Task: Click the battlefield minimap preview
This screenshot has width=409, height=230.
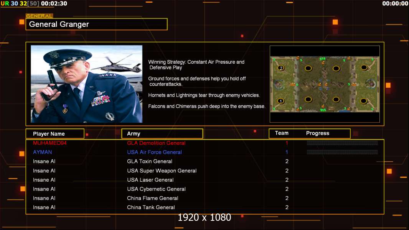Action: tap(325, 84)
